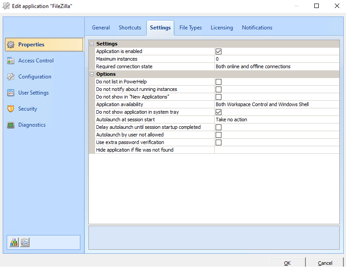Click the User Settings icon
The image size is (346, 268).
11,93
